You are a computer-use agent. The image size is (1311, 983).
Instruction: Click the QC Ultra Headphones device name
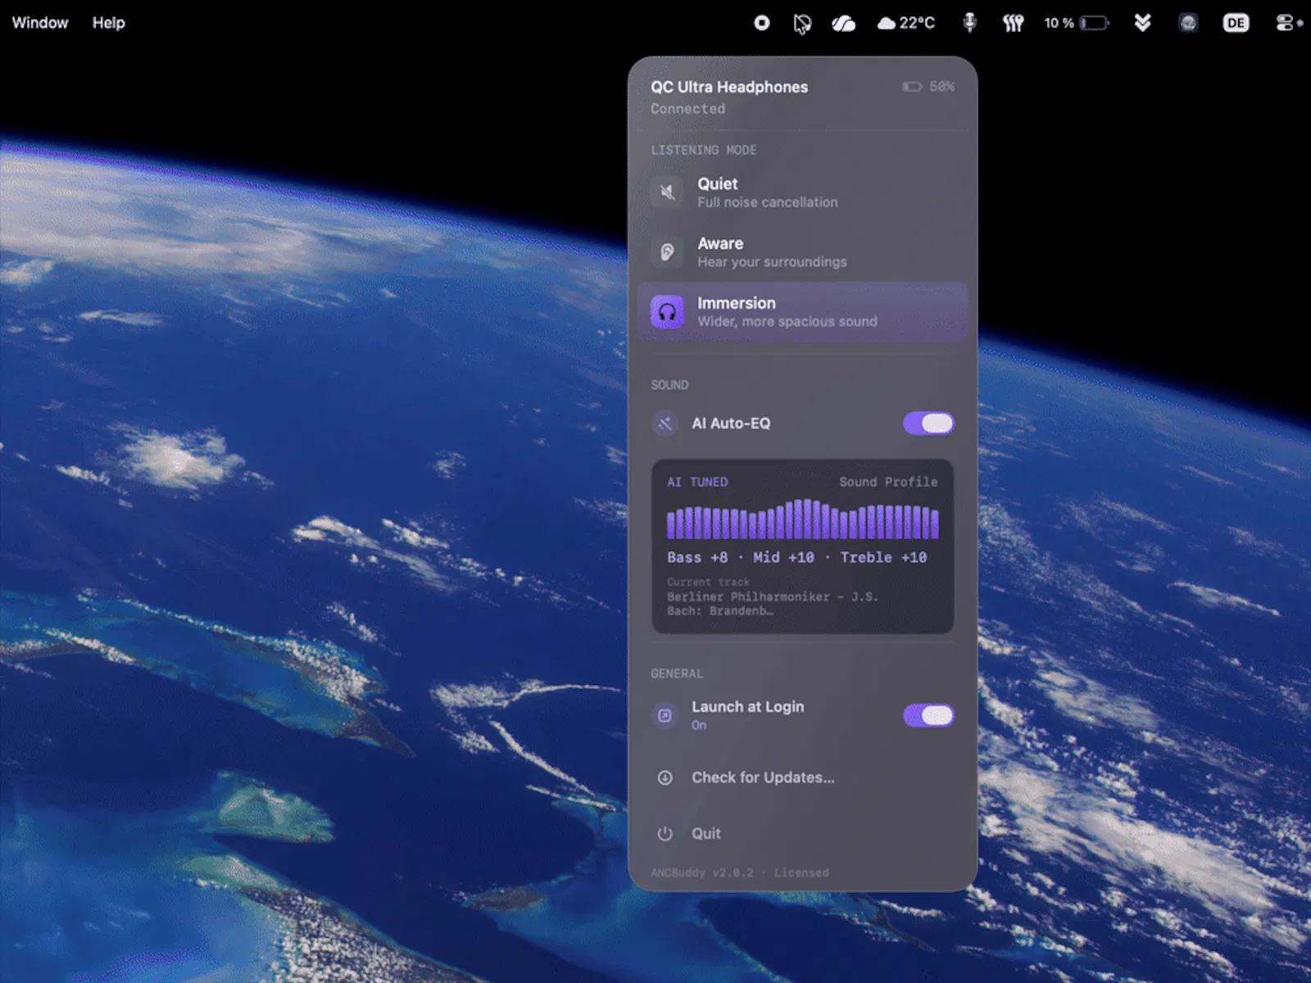729,87
